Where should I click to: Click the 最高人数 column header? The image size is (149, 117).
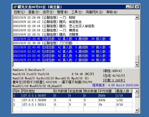[124, 91]
